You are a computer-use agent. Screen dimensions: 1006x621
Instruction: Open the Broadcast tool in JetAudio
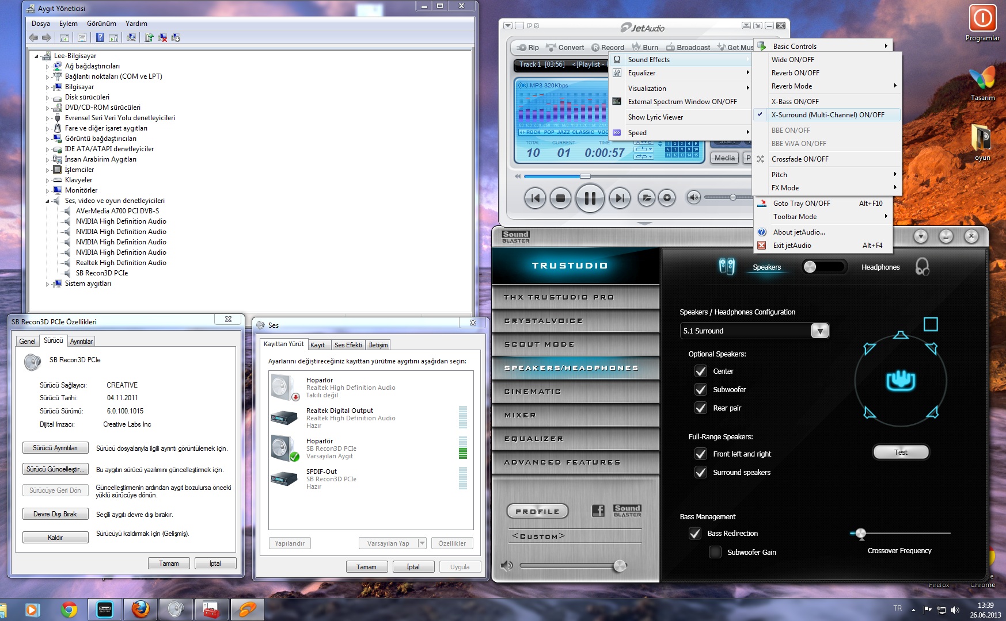[x=688, y=47]
